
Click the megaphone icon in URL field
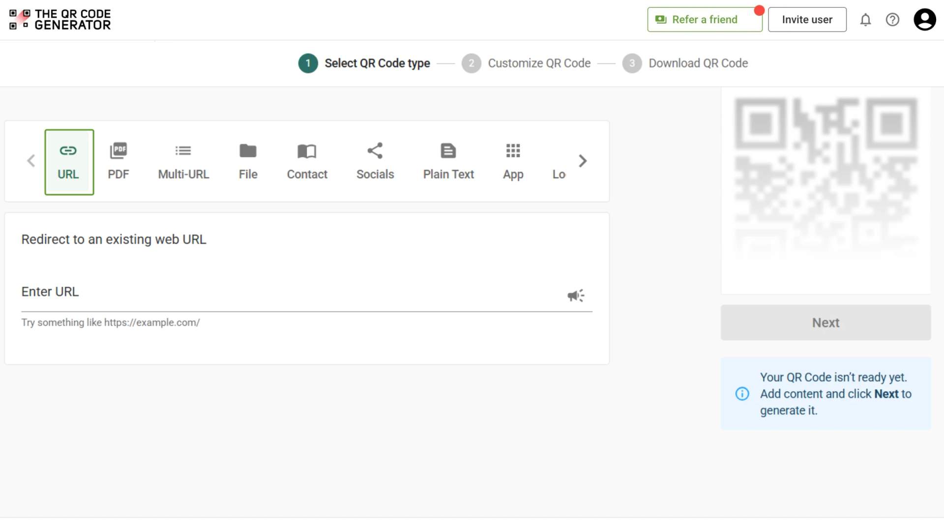576,295
